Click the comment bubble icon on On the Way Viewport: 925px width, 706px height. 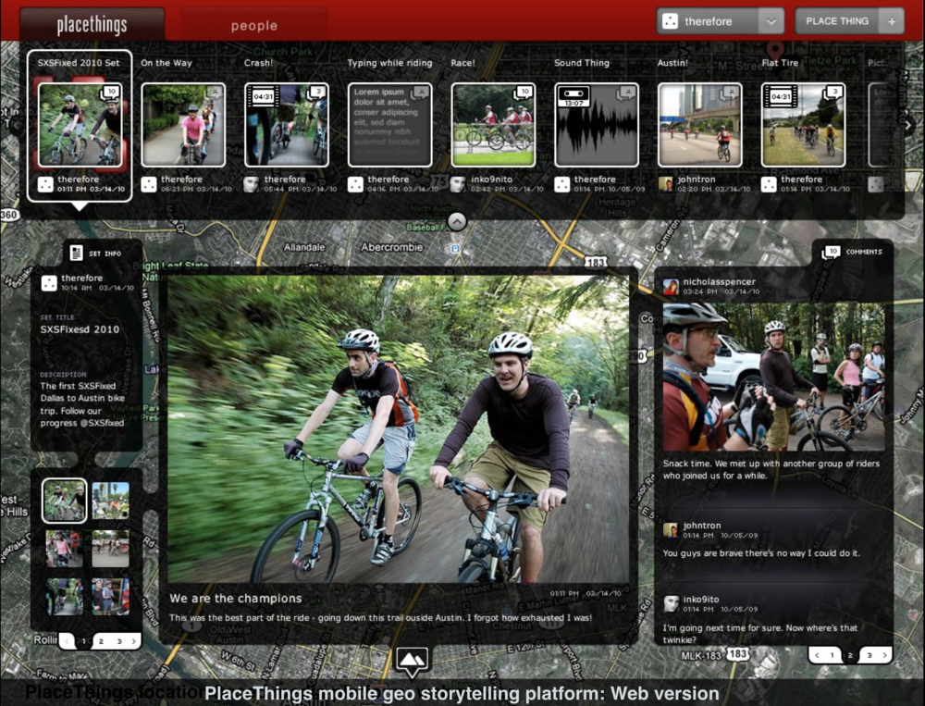(x=215, y=93)
